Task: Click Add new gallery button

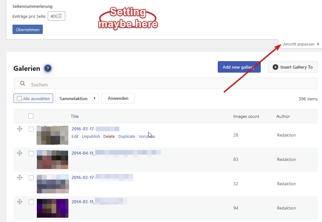Action: pos(239,67)
